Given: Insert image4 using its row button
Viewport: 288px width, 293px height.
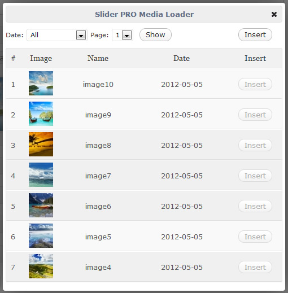Looking at the screenshot, I should pos(255,267).
